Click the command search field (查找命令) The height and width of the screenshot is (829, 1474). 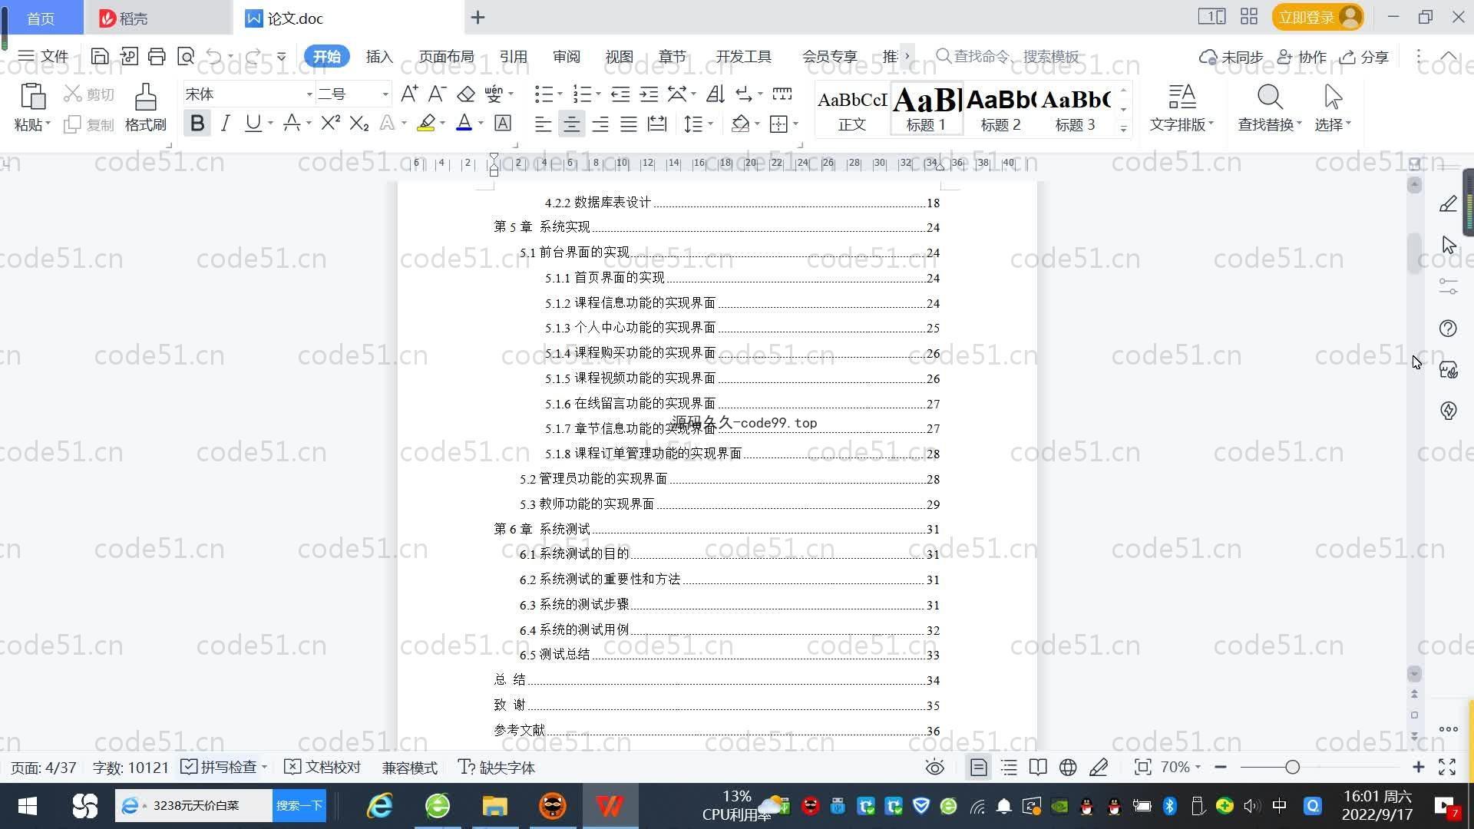[1008, 56]
